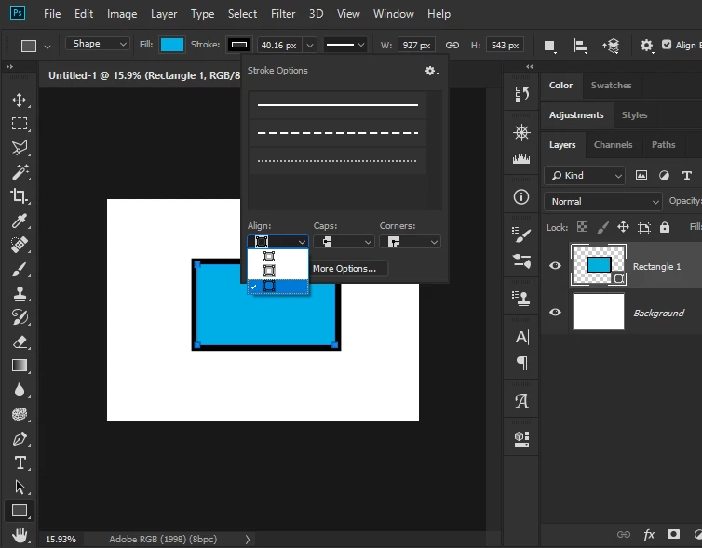The image size is (702, 548).
Task: Hide the Rectangle 1 layer
Action: pyautogui.click(x=555, y=266)
